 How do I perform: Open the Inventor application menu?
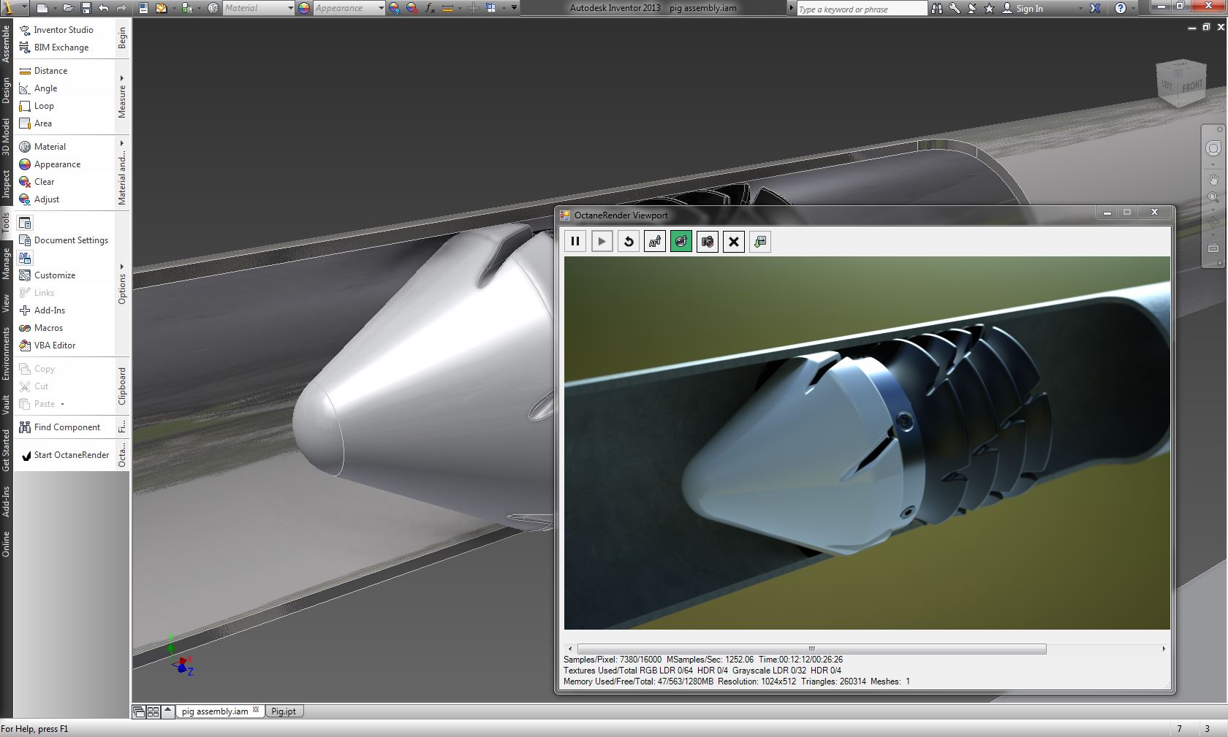pyautogui.click(x=13, y=8)
